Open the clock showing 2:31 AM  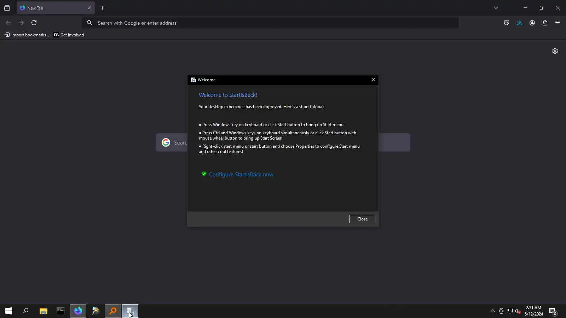point(533,311)
